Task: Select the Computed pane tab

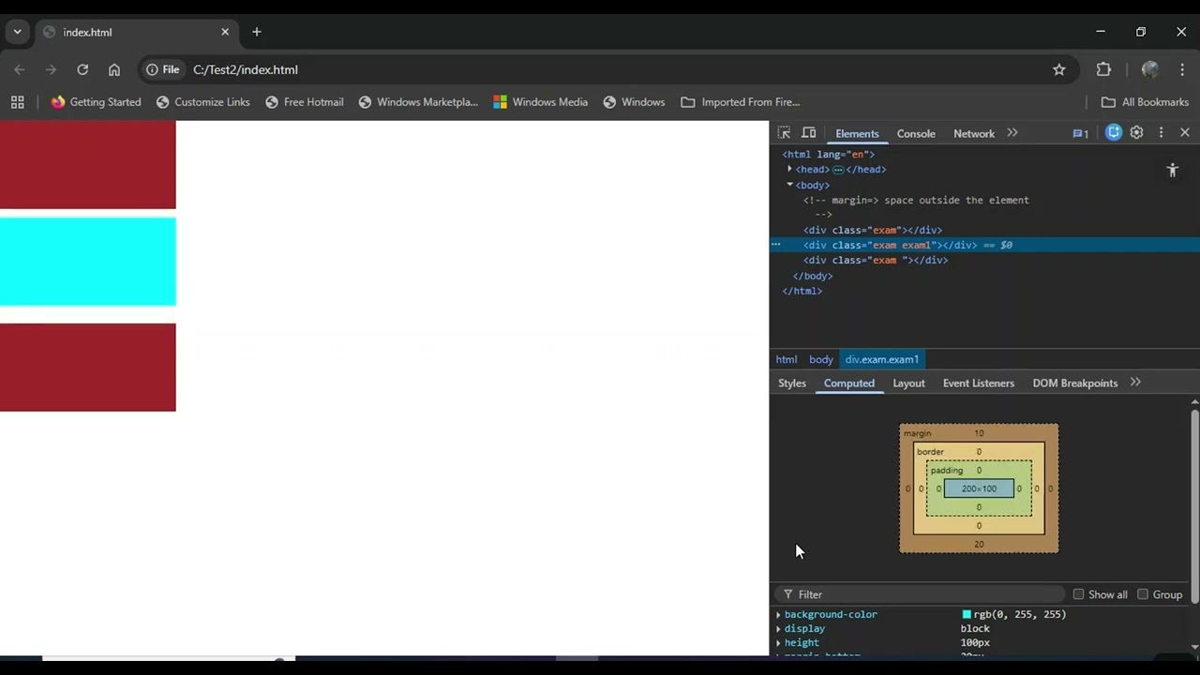Action: pos(849,383)
